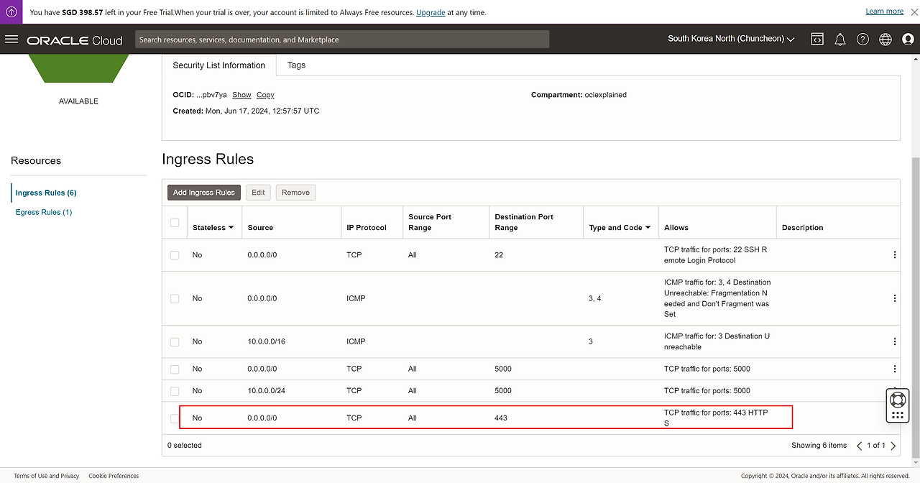
Task: Click the search resources and services field
Action: pyautogui.click(x=342, y=40)
